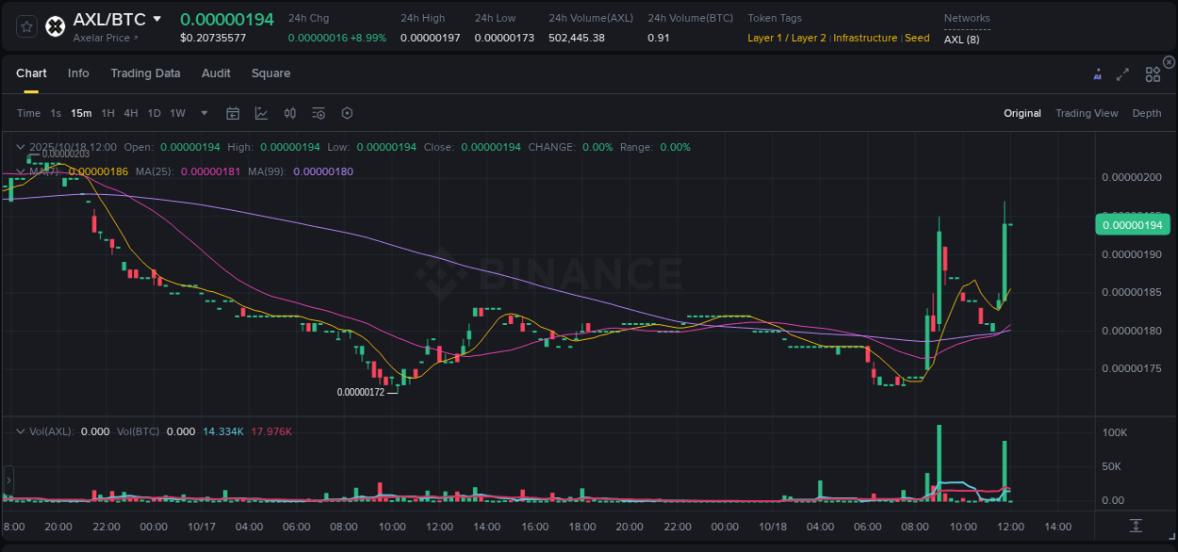
Task: Expand the extra timeframe options arrow
Action: (x=204, y=113)
